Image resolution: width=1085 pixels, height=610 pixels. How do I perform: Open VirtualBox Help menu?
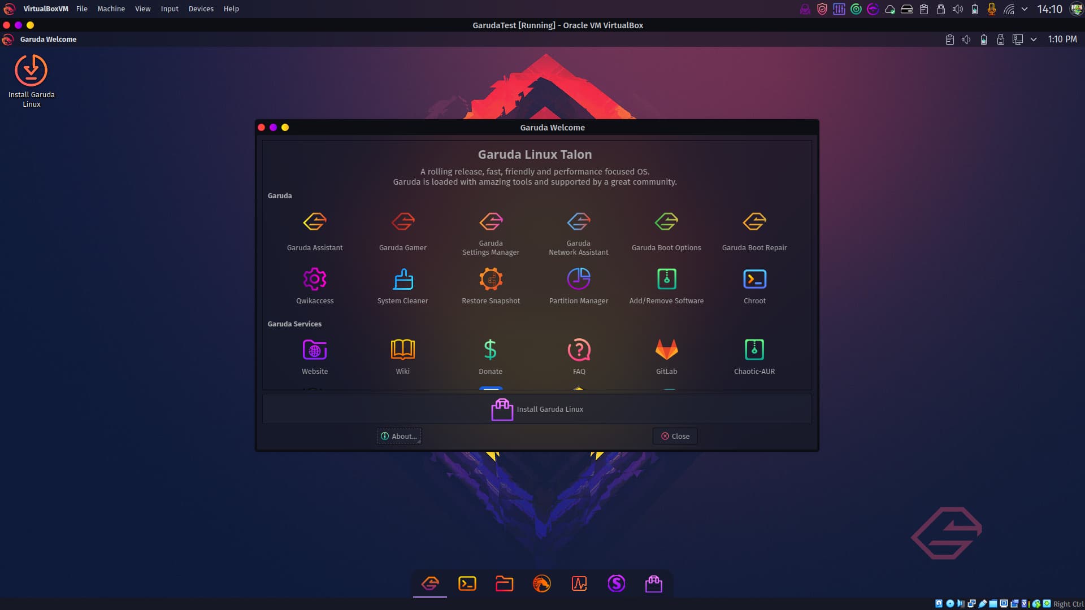[231, 9]
